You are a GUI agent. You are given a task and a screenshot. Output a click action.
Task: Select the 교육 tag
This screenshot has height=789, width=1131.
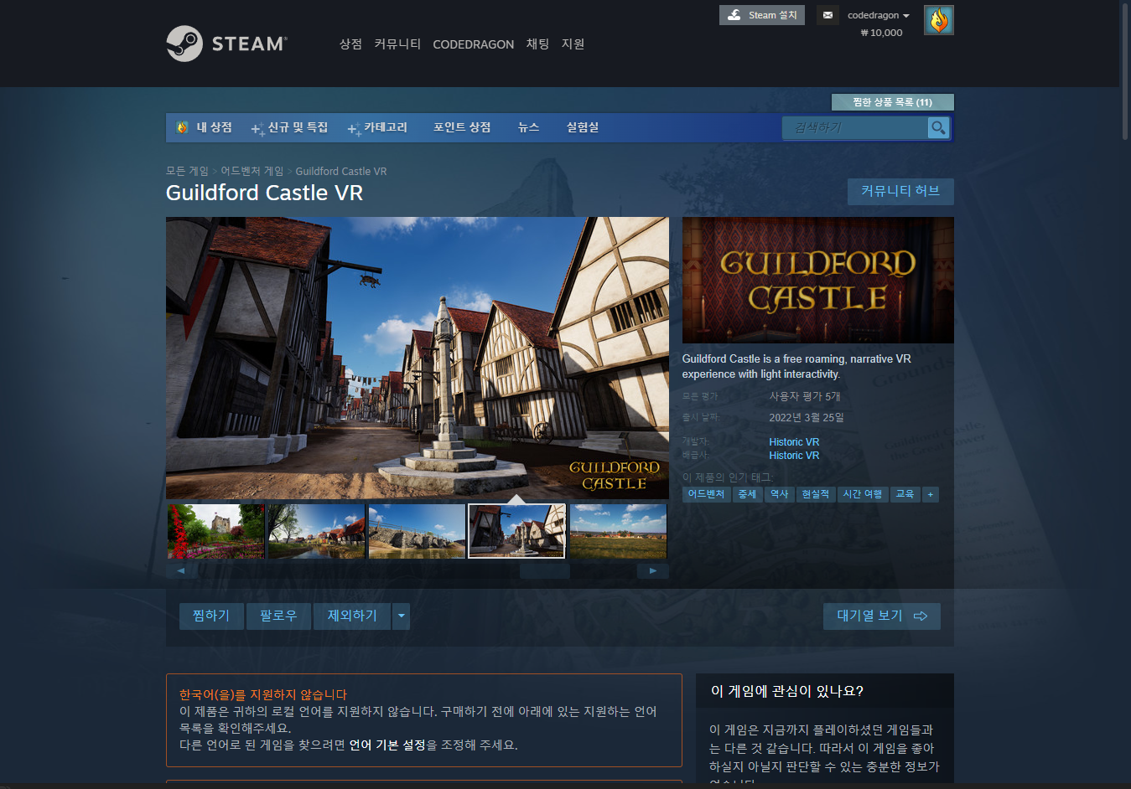[x=905, y=494]
